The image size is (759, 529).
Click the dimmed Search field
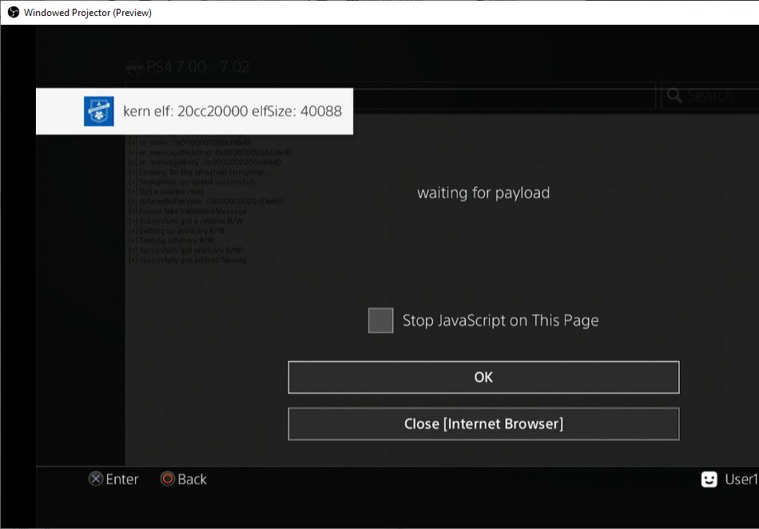tap(710, 95)
